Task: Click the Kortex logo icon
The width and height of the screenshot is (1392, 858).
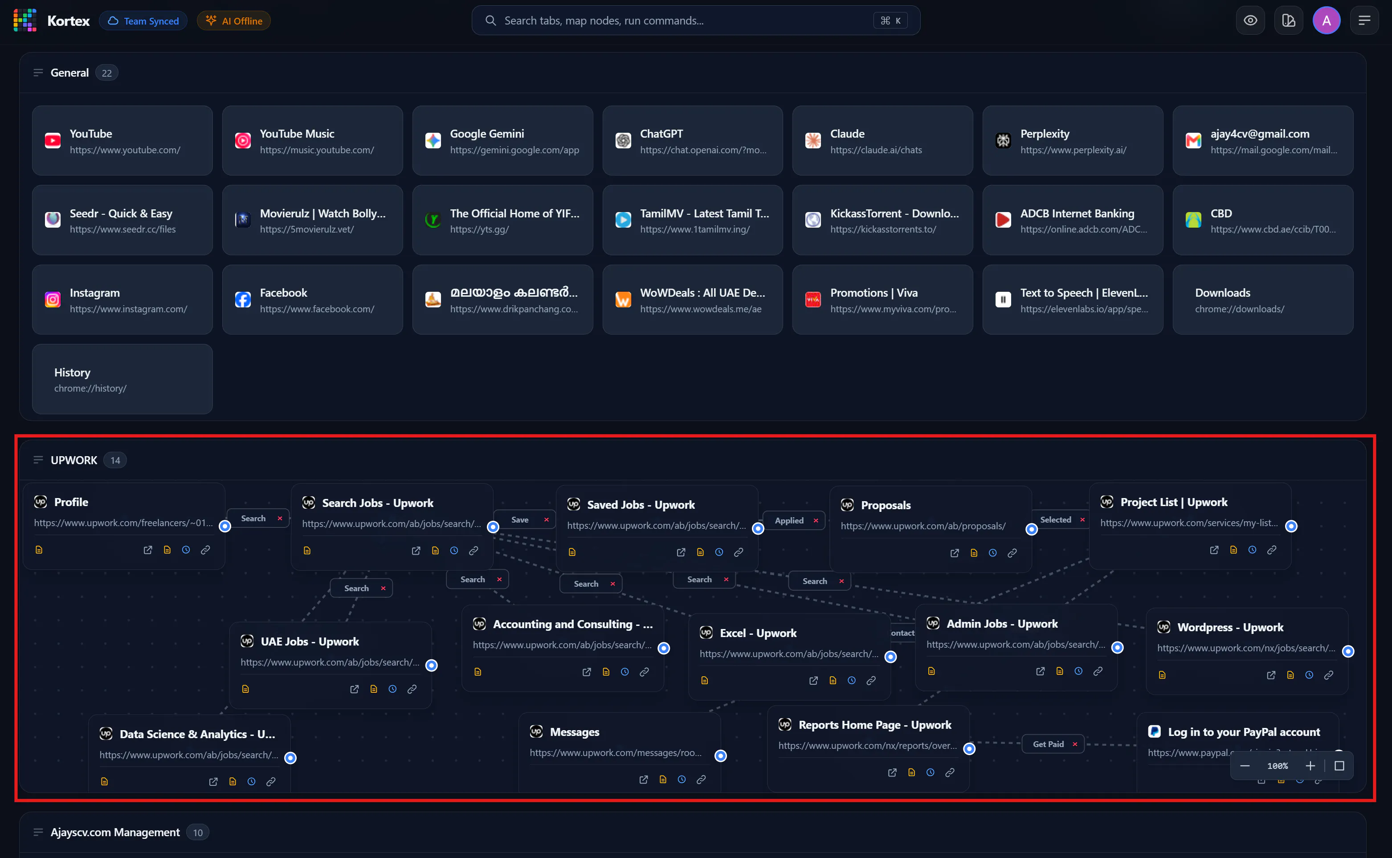Action: pos(25,20)
